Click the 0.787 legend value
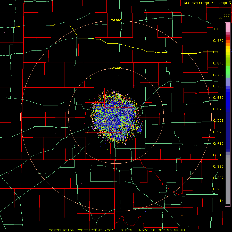Viewport: 232px width, 232px height. (218, 75)
